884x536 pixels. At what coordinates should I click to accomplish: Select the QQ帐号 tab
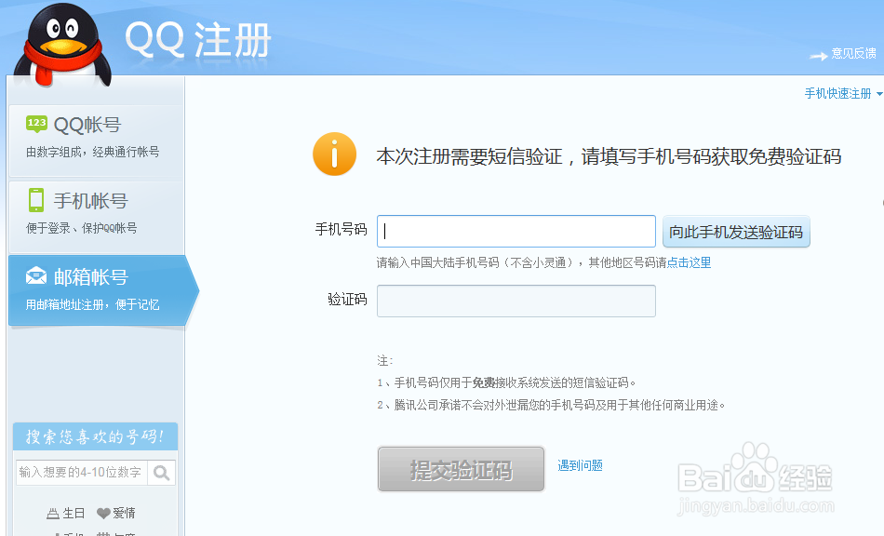click(x=97, y=141)
